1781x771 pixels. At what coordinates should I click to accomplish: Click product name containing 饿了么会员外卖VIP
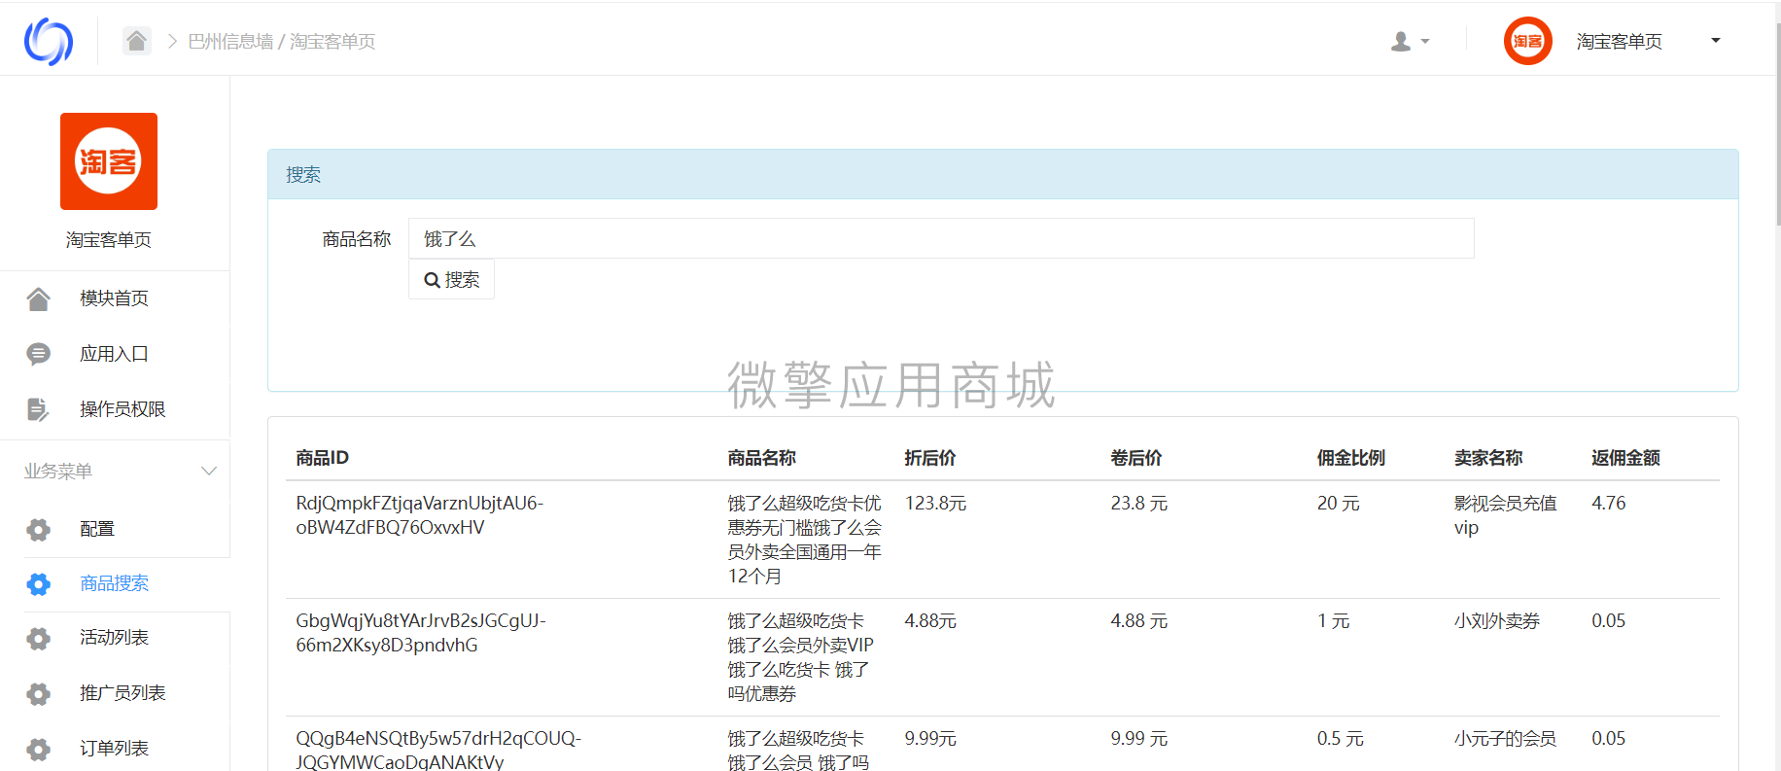pos(801,657)
